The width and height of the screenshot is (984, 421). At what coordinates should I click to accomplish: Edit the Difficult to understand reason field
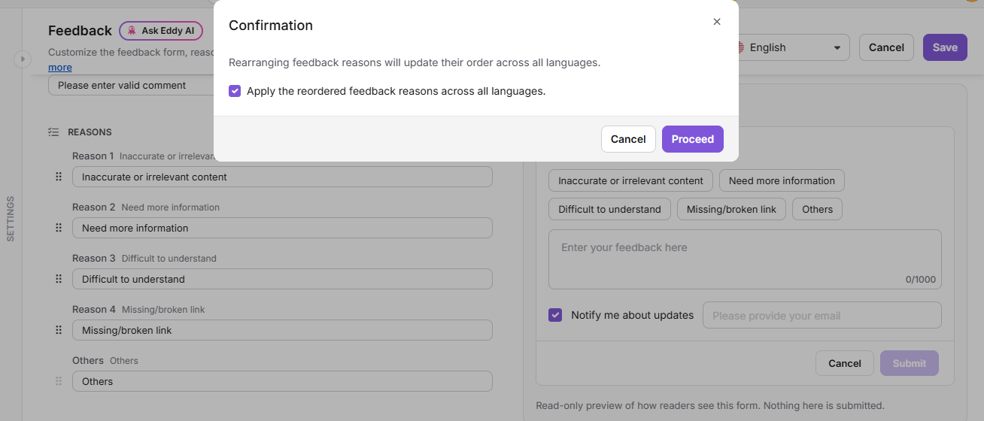(282, 279)
